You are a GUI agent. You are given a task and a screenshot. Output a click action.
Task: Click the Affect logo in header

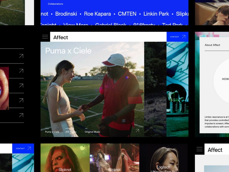coord(61,38)
